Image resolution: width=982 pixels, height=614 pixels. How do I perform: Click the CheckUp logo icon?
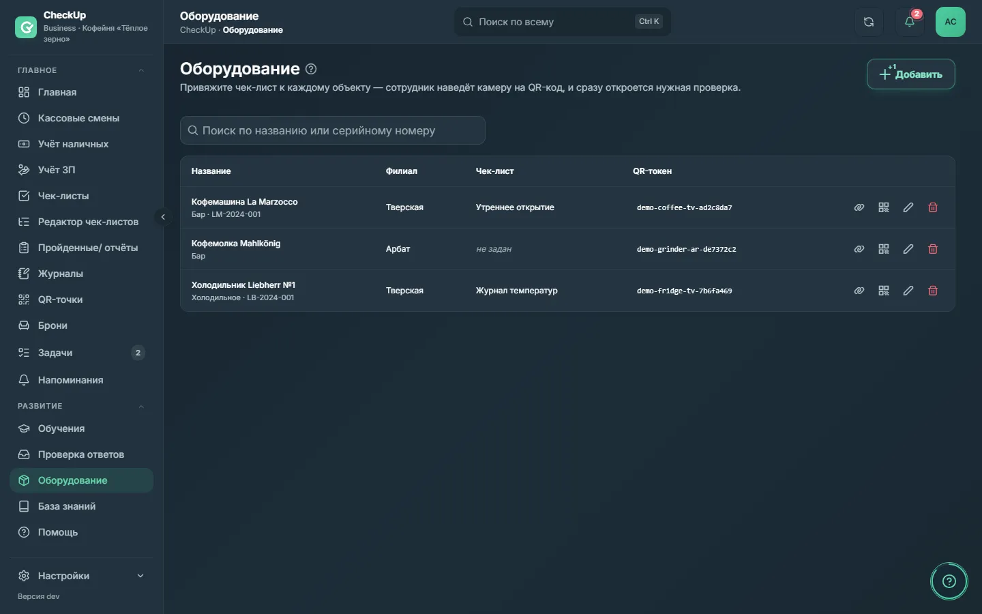click(x=26, y=27)
